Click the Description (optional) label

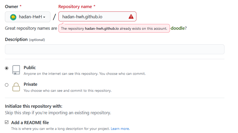[x=25, y=39]
